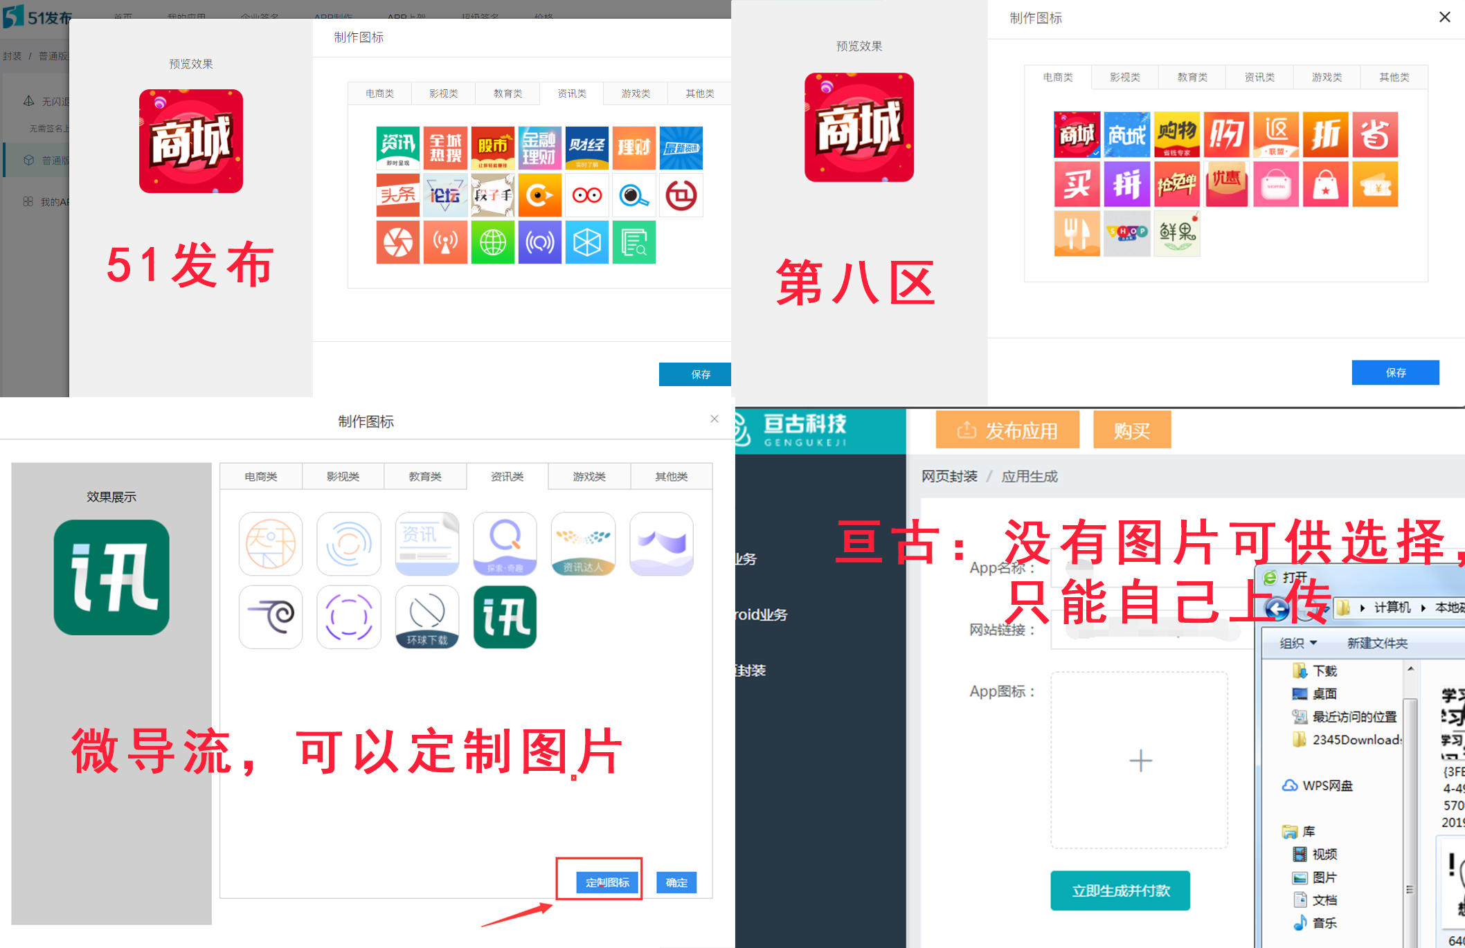Image resolution: width=1465 pixels, height=948 pixels.
Task: Select 桌面 in the file dialog
Action: click(1315, 693)
